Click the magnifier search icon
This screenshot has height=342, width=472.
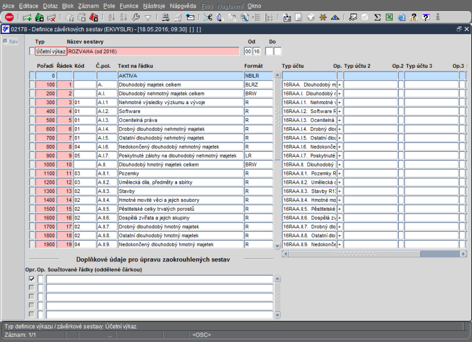244,18
